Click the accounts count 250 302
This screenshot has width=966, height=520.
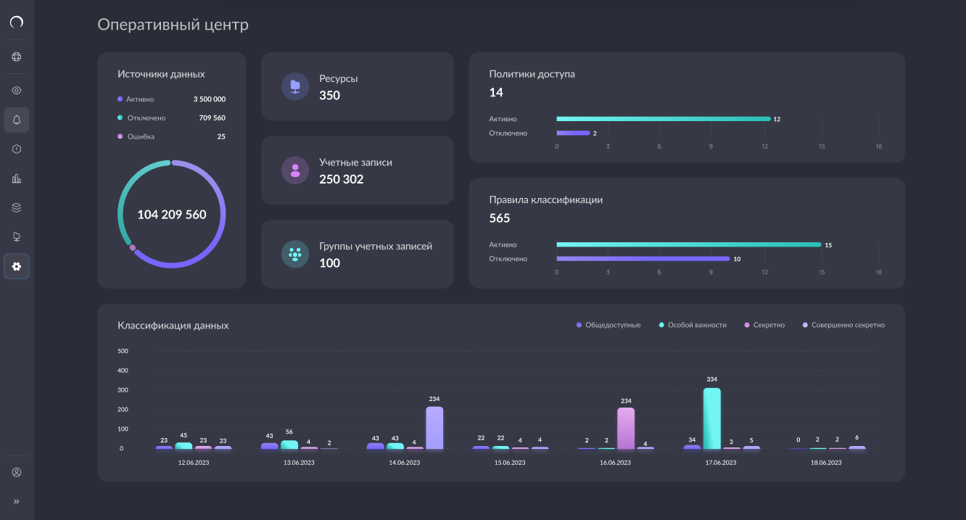[342, 179]
